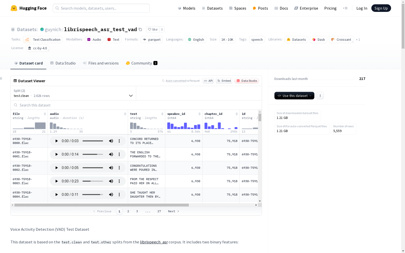Expand the +1 more libraries tag
The image size is (405, 253).
358,39
